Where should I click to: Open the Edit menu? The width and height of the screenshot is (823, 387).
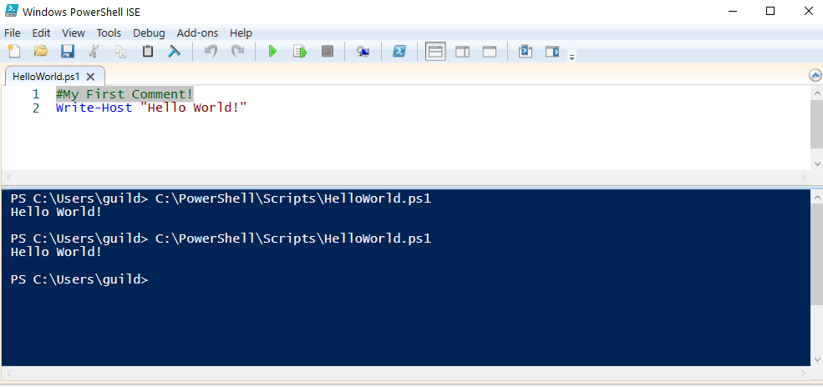41,33
